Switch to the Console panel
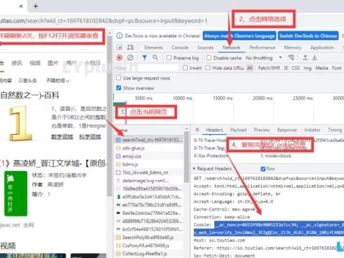Screen dimensions: 344x258 [180, 47]
